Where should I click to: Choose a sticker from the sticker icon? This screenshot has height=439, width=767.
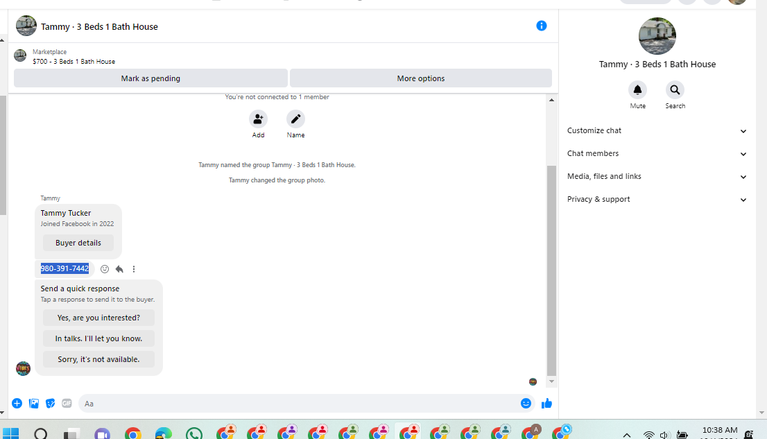tap(51, 403)
